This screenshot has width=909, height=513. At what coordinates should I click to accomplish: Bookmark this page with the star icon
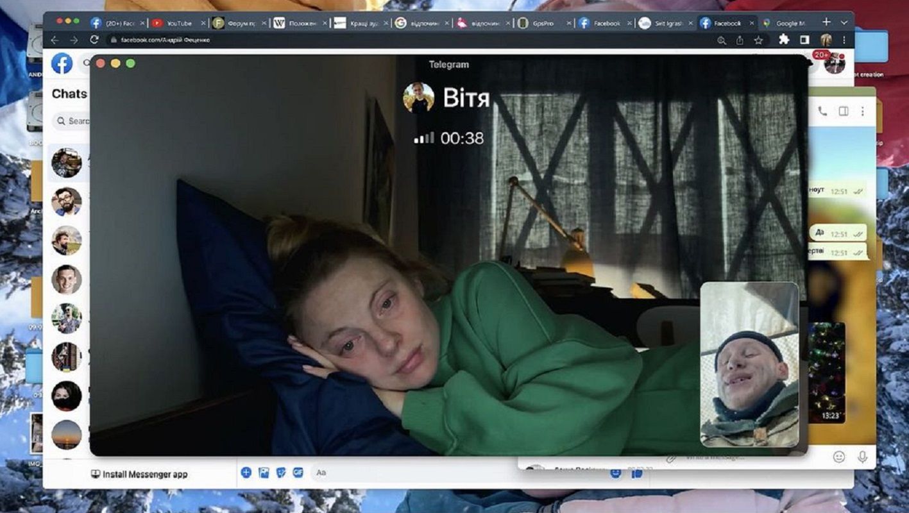tap(758, 40)
